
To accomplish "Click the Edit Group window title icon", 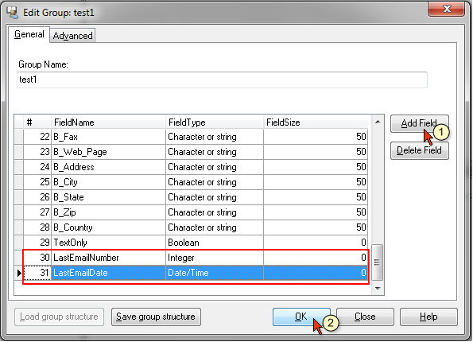I will 13,13.
